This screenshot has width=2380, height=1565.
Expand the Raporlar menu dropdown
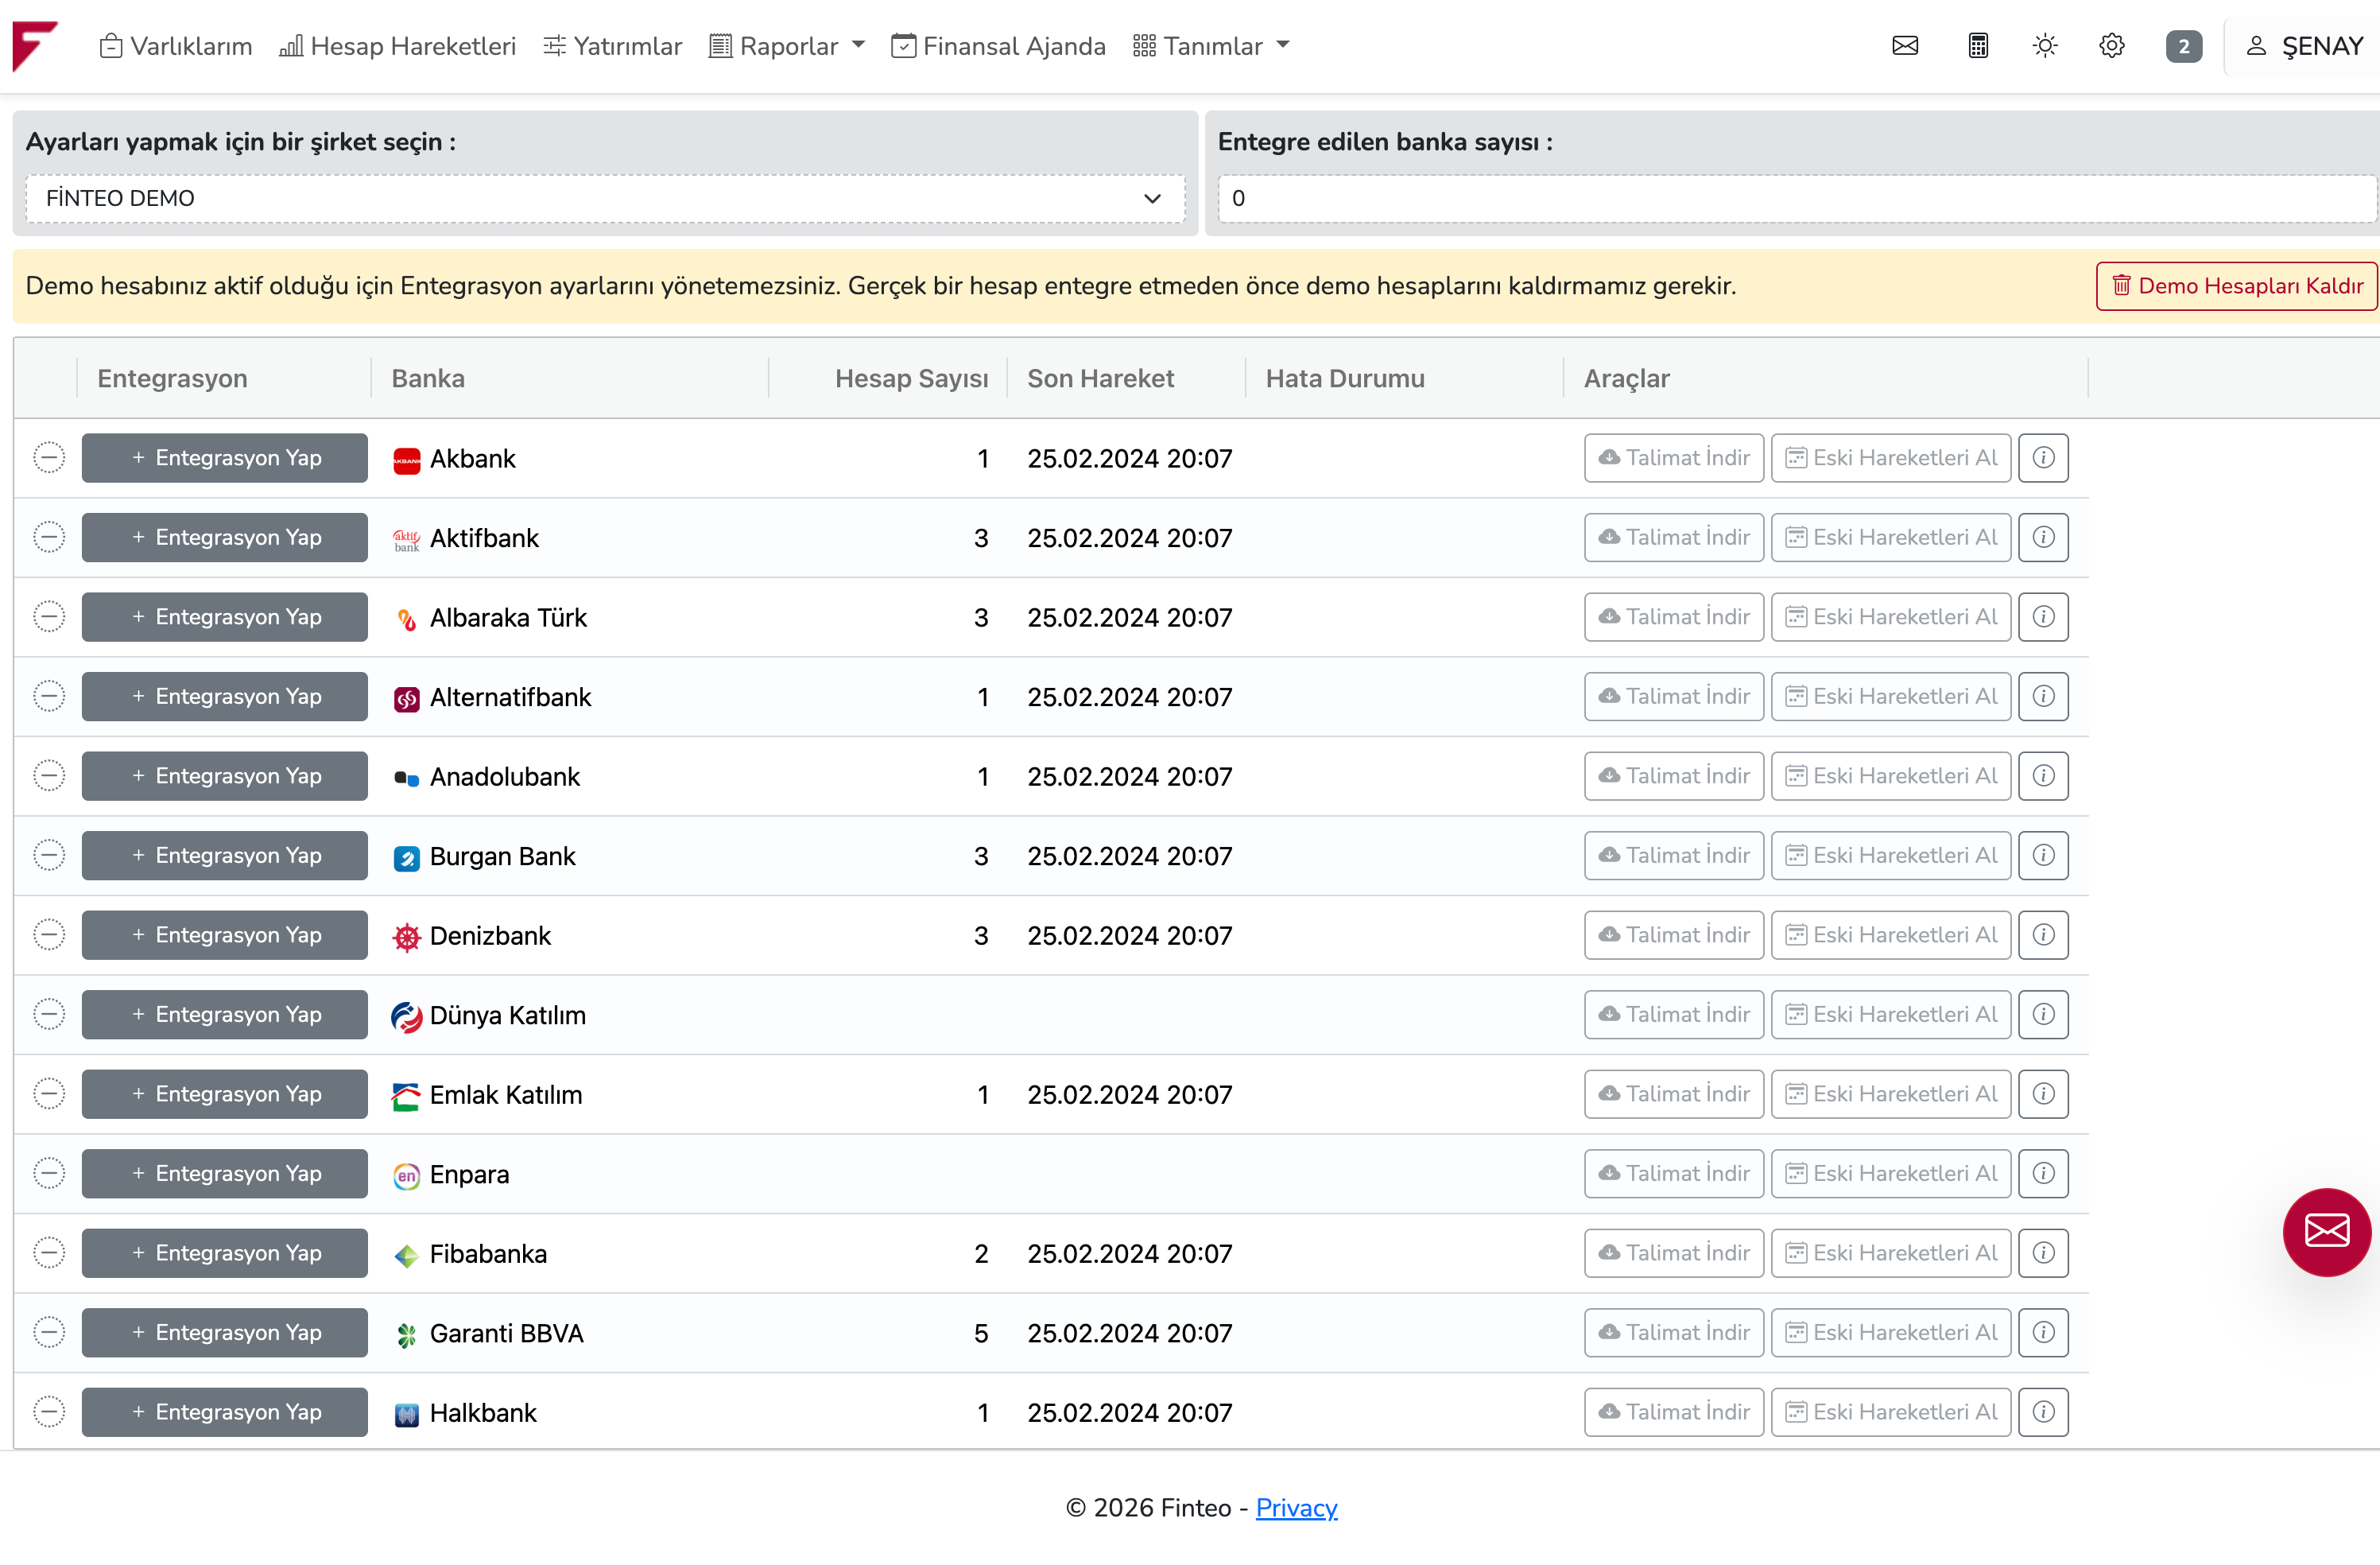786,46
